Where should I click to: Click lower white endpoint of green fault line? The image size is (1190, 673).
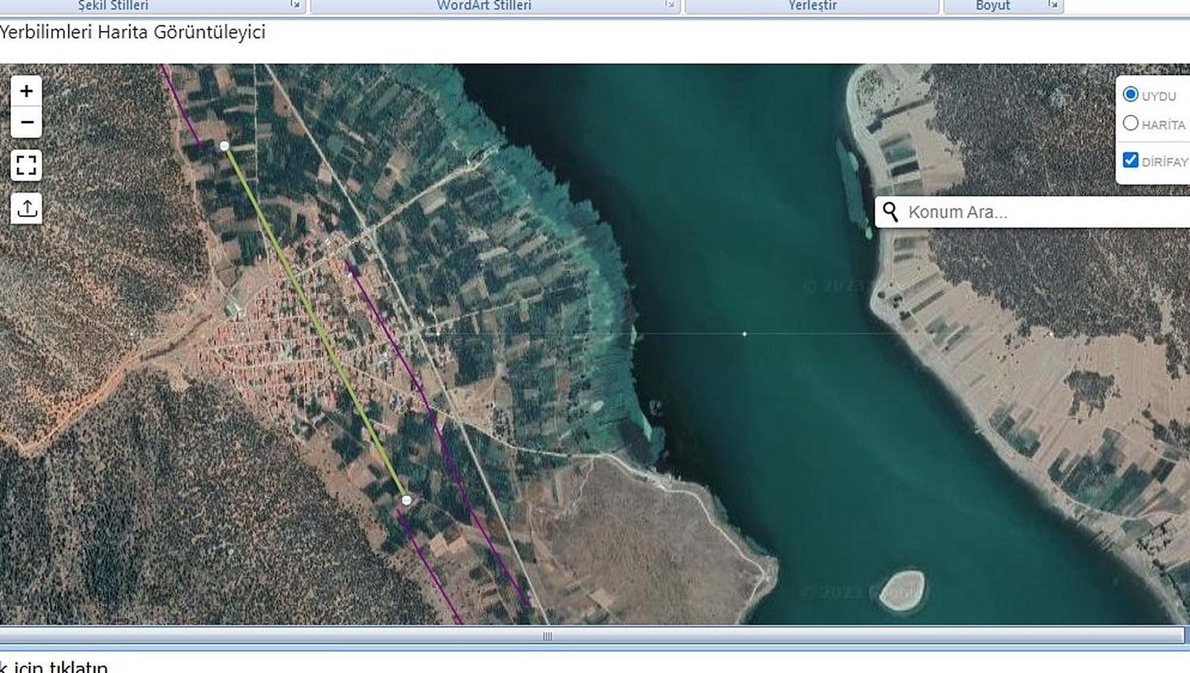406,500
